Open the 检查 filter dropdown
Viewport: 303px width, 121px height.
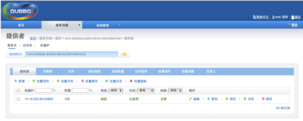coord(175,91)
